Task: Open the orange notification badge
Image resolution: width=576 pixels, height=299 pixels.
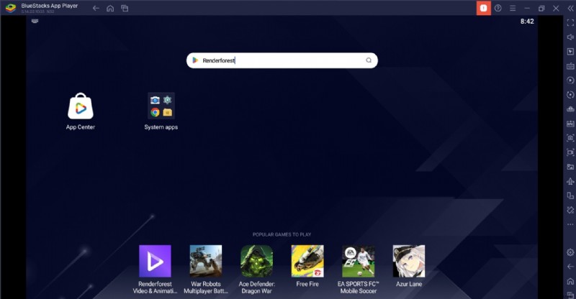Action: [483, 8]
